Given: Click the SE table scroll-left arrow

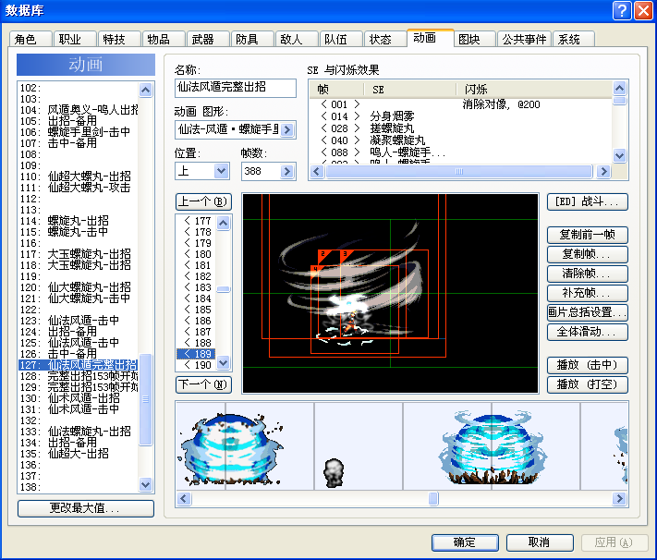Looking at the screenshot, I should coord(316,172).
